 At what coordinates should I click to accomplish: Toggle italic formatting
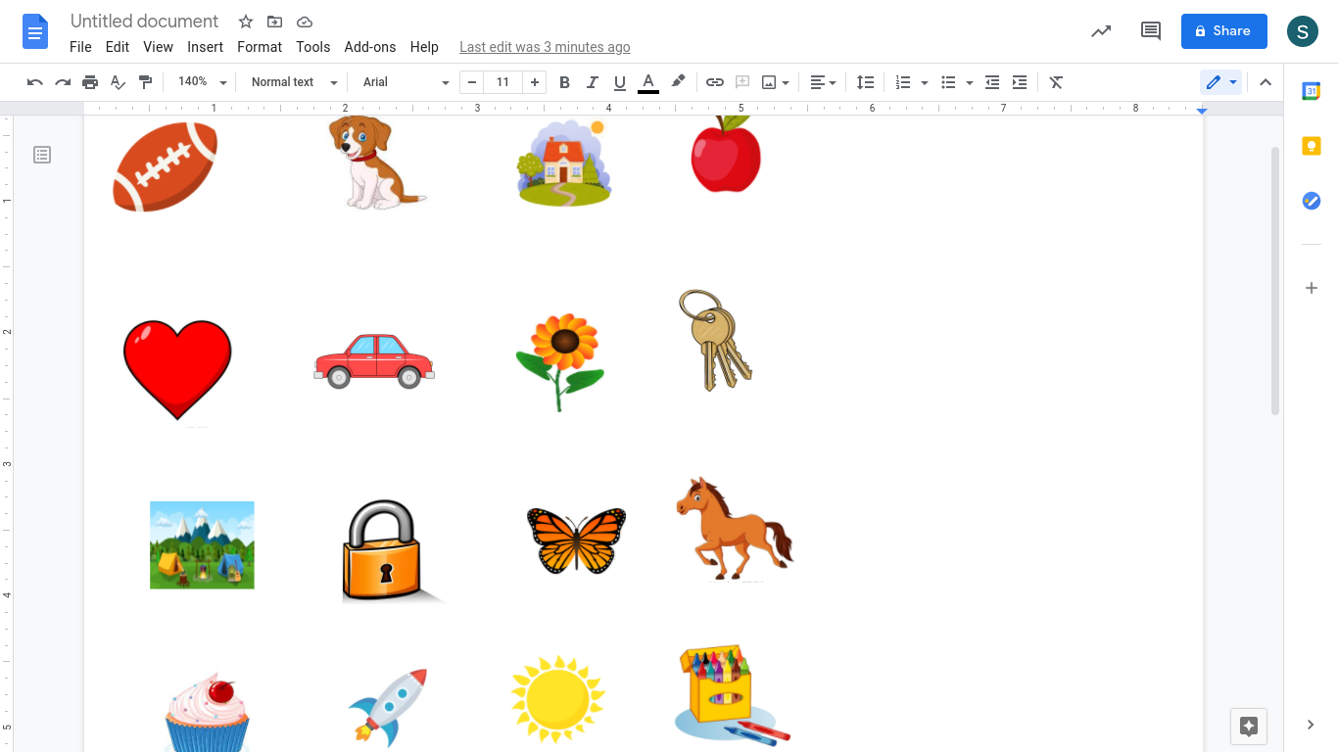592,82
